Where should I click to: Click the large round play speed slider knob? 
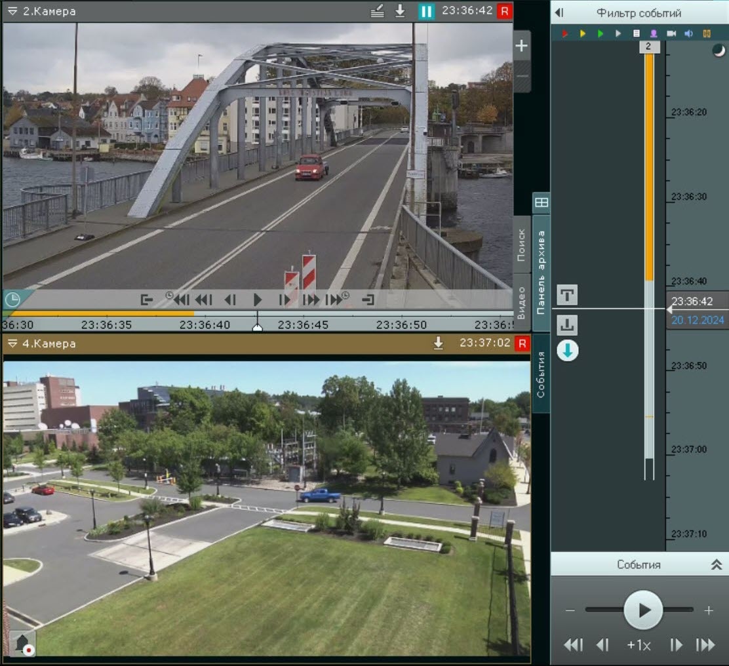click(x=643, y=610)
